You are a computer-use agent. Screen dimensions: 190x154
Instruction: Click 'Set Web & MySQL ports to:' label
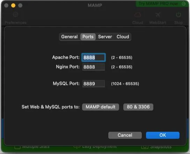[x=51, y=107]
